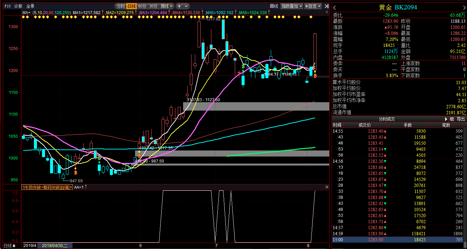467x249 pixels.
Task: Zoom out chart with minus button
Action: [x=186, y=6]
